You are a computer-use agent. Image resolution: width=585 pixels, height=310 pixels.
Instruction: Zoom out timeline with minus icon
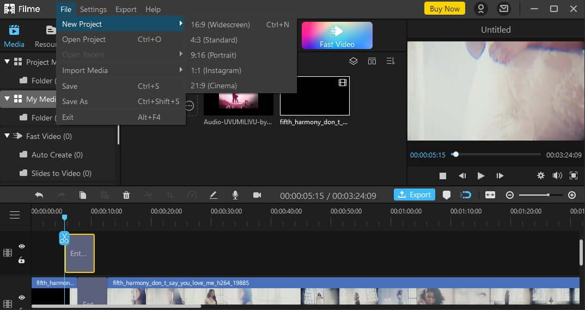coord(510,195)
